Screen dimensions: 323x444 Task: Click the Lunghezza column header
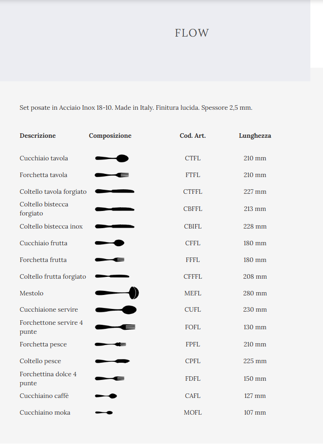255,136
